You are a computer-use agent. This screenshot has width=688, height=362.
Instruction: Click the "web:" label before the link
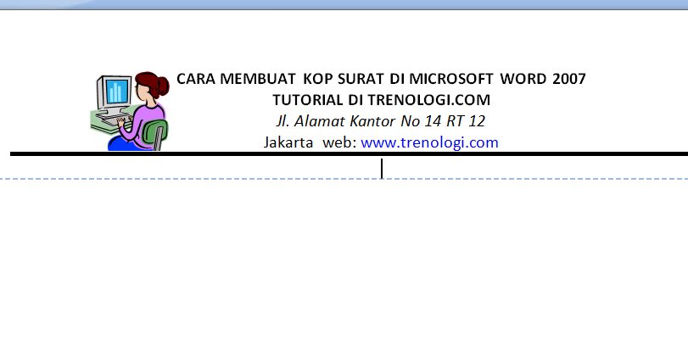pyautogui.click(x=339, y=142)
